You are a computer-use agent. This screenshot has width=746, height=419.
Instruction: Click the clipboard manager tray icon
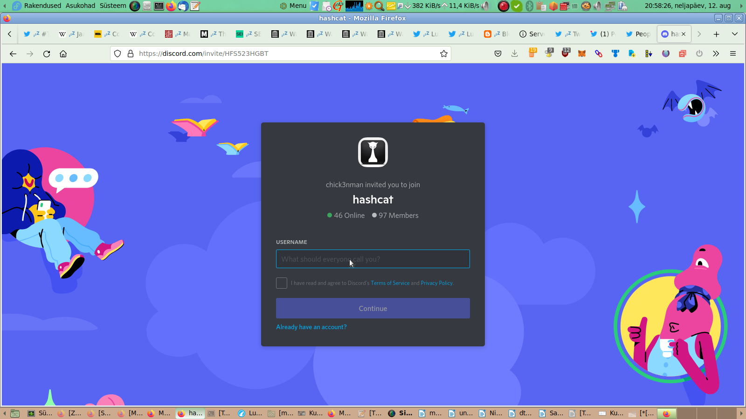click(x=541, y=6)
